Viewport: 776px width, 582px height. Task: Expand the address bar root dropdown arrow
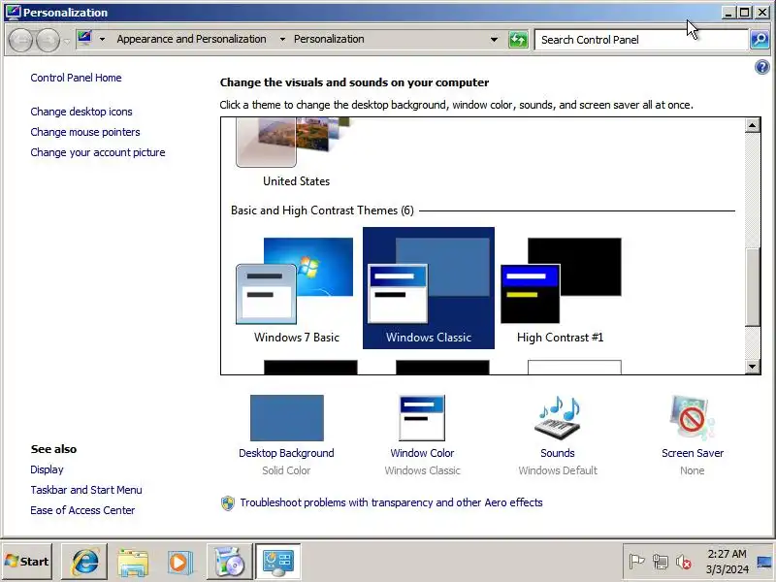click(x=102, y=39)
